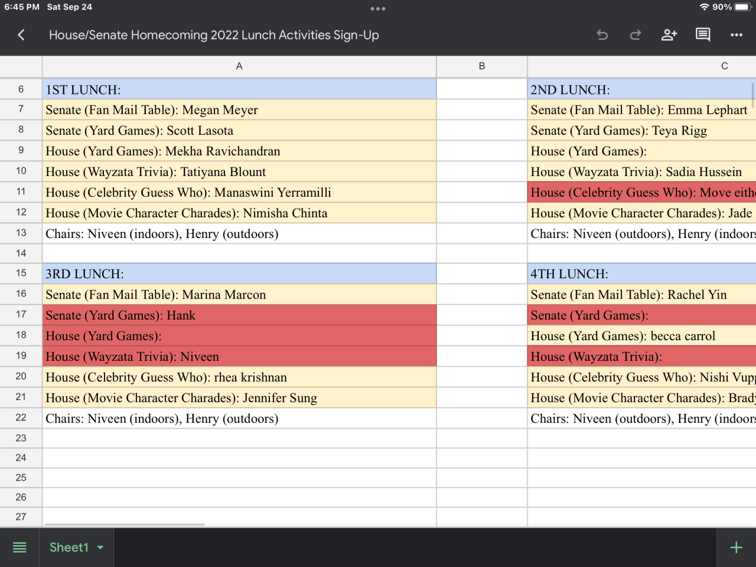The width and height of the screenshot is (756, 567).
Task: Open share with add person icon
Action: point(669,35)
